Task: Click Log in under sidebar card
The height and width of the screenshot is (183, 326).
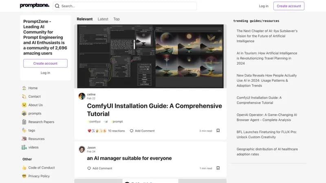Action: pyautogui.click(x=45, y=73)
